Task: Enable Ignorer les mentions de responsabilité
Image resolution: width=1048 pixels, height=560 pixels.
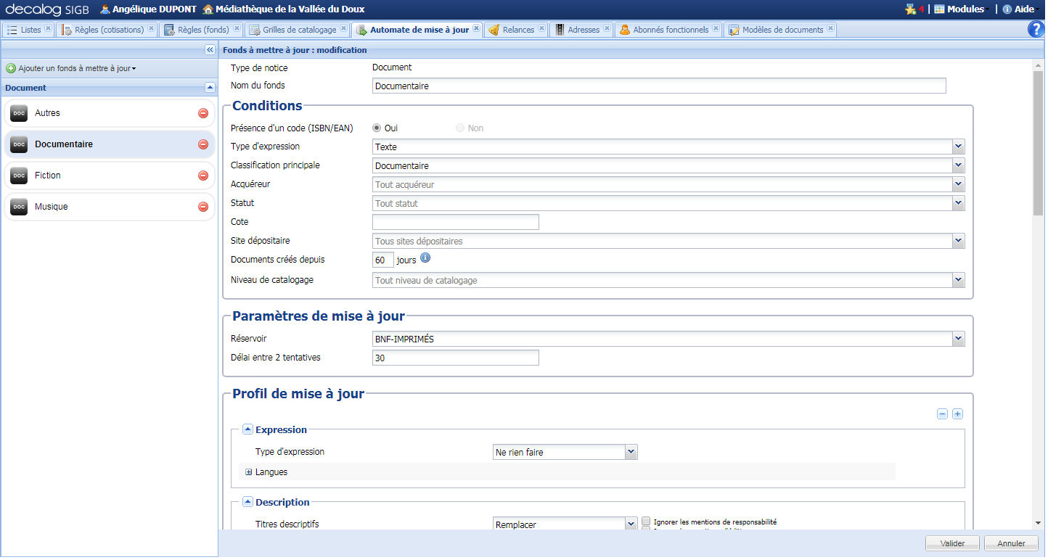Action: (x=645, y=521)
